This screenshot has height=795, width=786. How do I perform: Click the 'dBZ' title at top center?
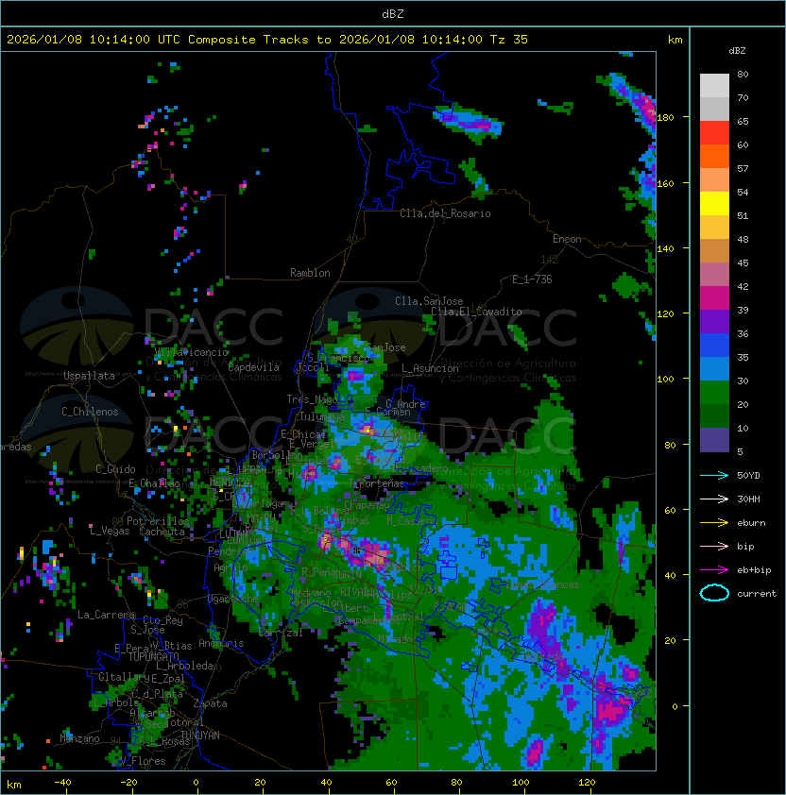[393, 14]
